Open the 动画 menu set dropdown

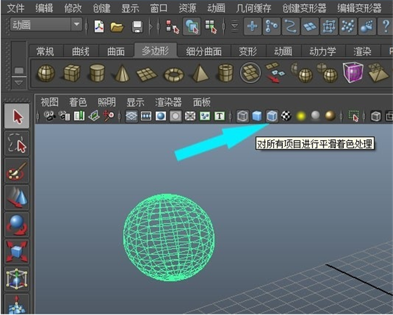[77, 26]
